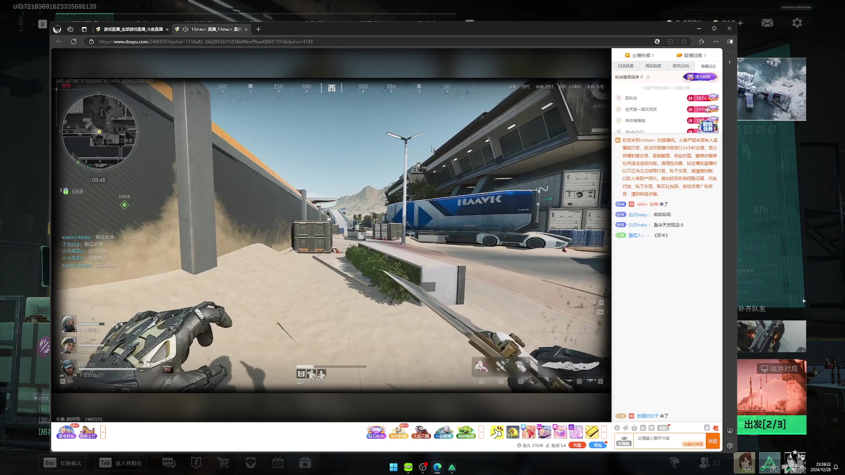Expand gift list with right chevron
Screen dimensions: 845x475
click(x=604, y=432)
